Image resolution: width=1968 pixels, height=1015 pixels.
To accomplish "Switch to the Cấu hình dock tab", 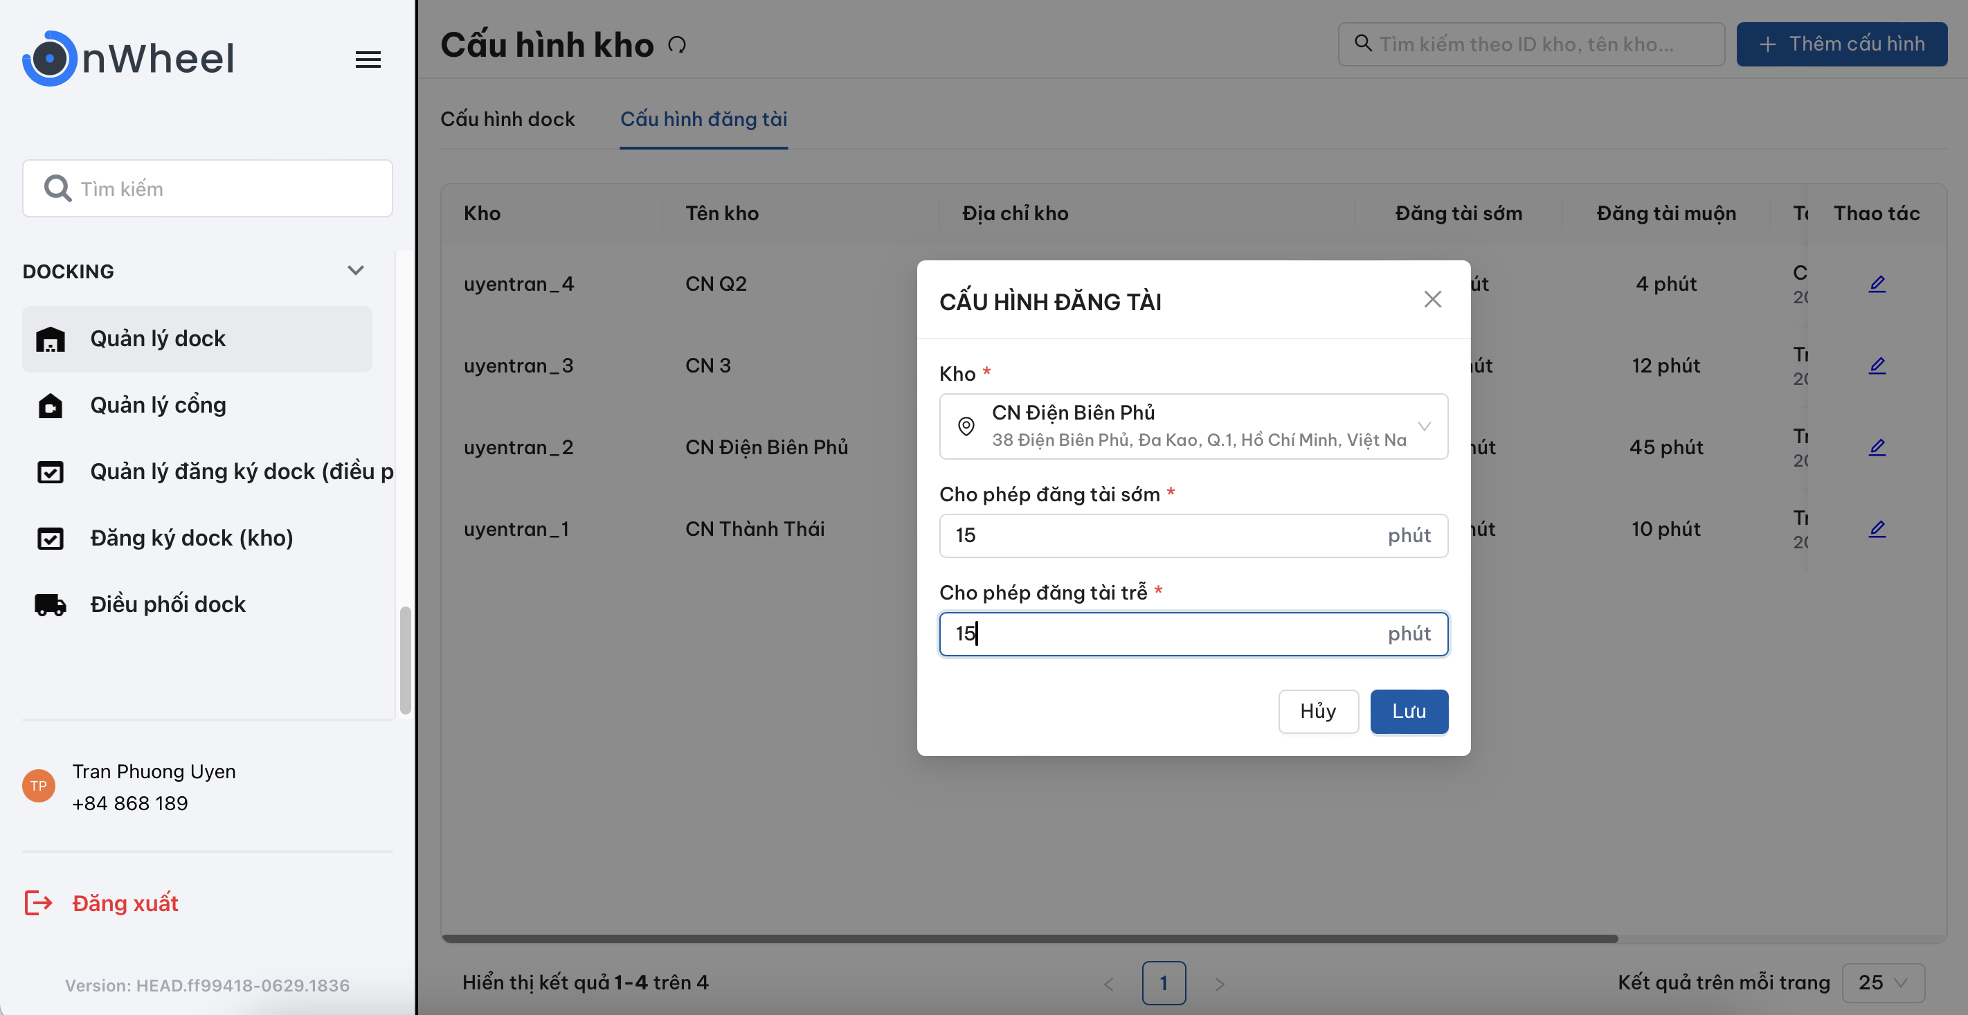I will [x=507, y=119].
